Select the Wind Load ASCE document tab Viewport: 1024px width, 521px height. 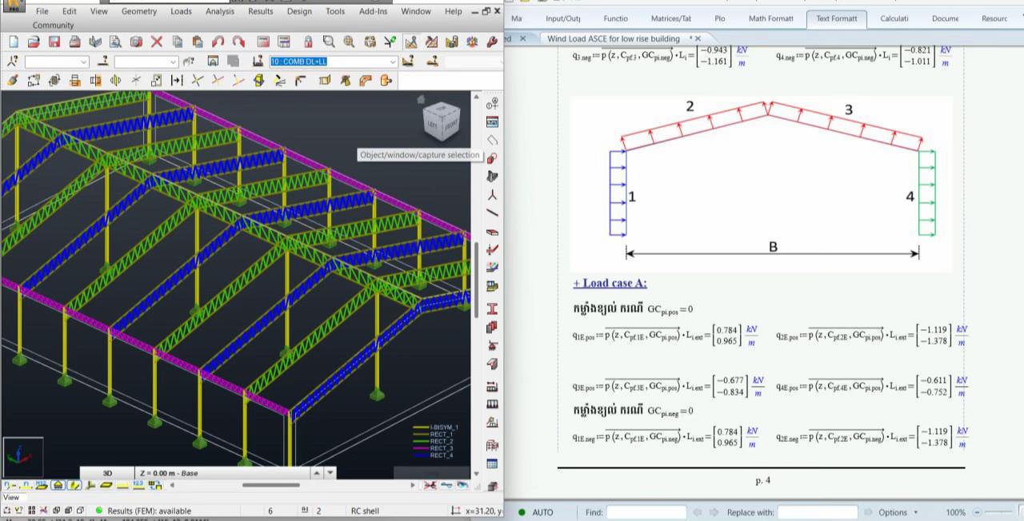pyautogui.click(x=616, y=38)
